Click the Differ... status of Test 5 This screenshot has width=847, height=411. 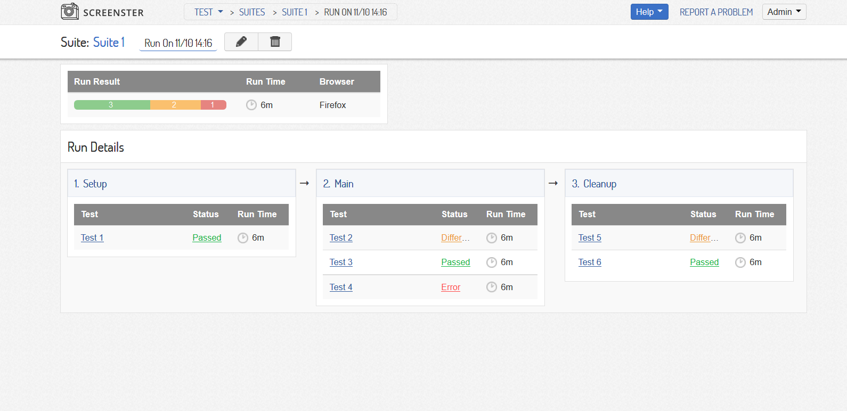point(704,238)
